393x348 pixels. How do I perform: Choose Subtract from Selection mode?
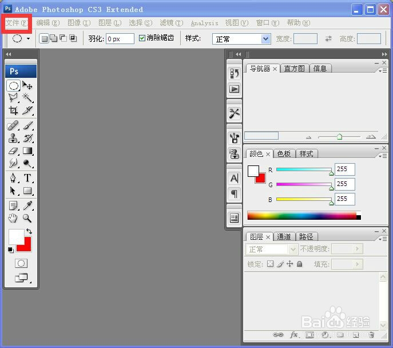[x=63, y=38]
